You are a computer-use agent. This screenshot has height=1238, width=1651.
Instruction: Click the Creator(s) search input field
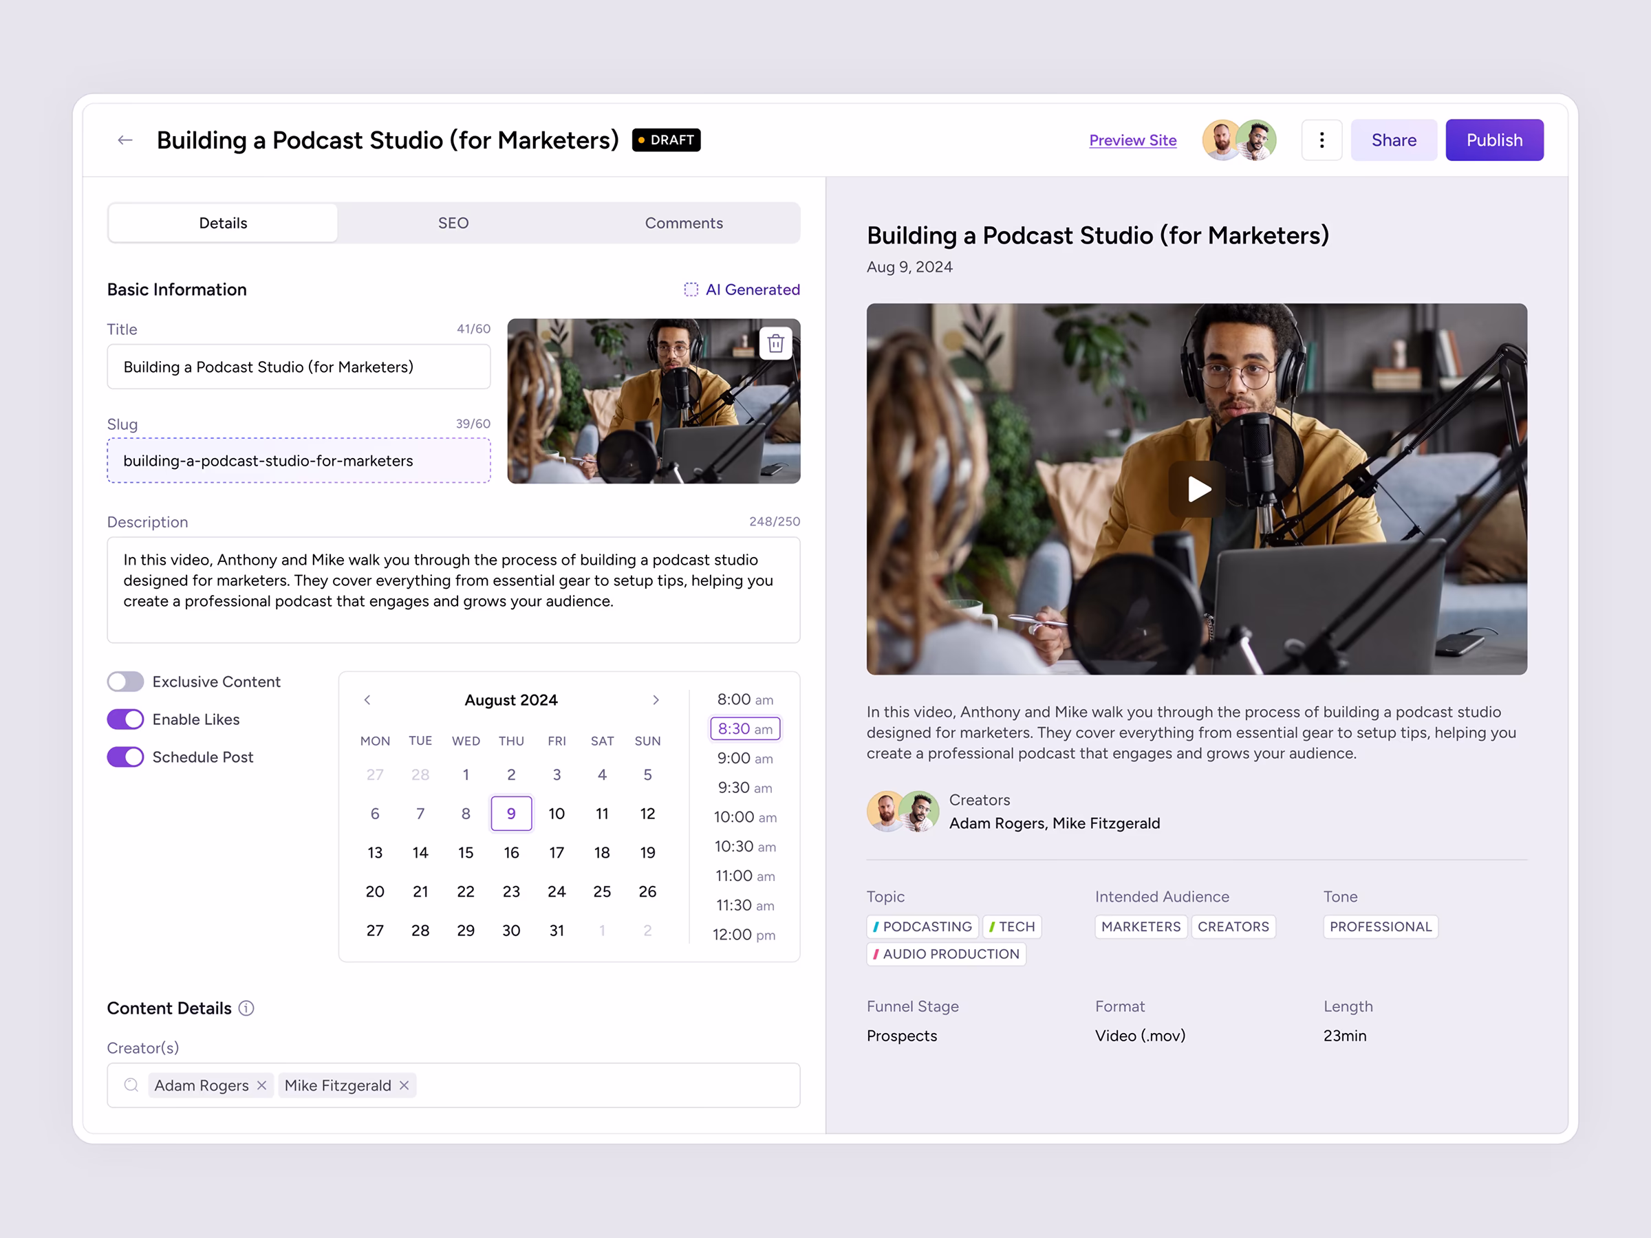(453, 1085)
